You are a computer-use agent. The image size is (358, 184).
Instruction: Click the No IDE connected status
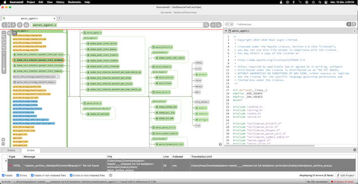317,181
